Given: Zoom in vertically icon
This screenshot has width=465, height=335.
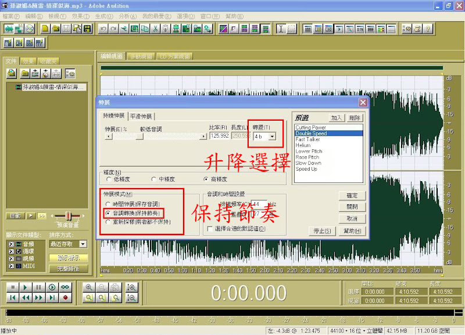Looking at the screenshot, I should click(131, 287).
